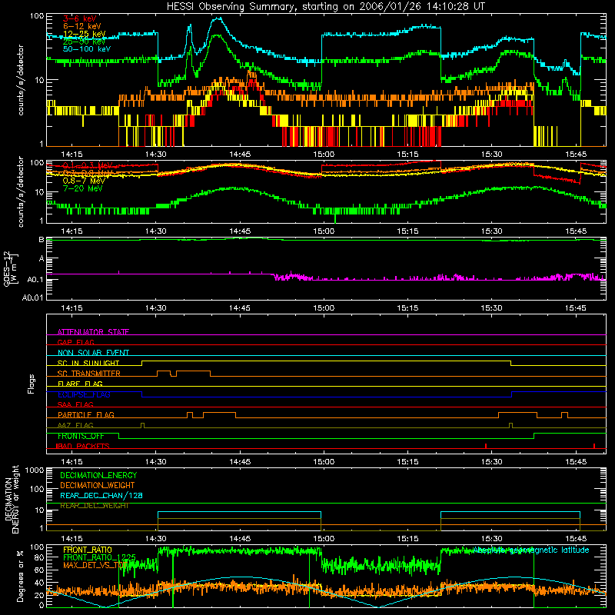
Task: Click the Degrees or % axis title
Action: [20, 576]
